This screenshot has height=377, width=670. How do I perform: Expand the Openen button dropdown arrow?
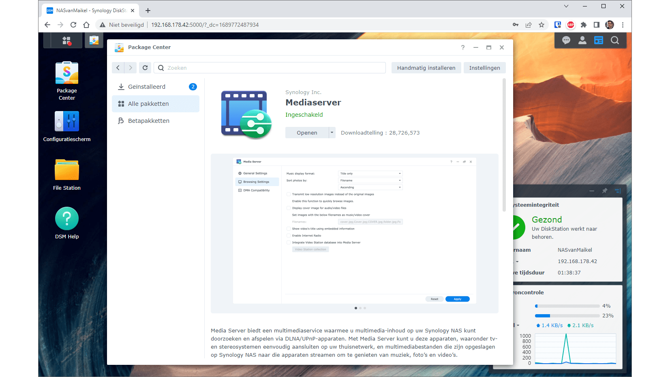pyautogui.click(x=332, y=133)
